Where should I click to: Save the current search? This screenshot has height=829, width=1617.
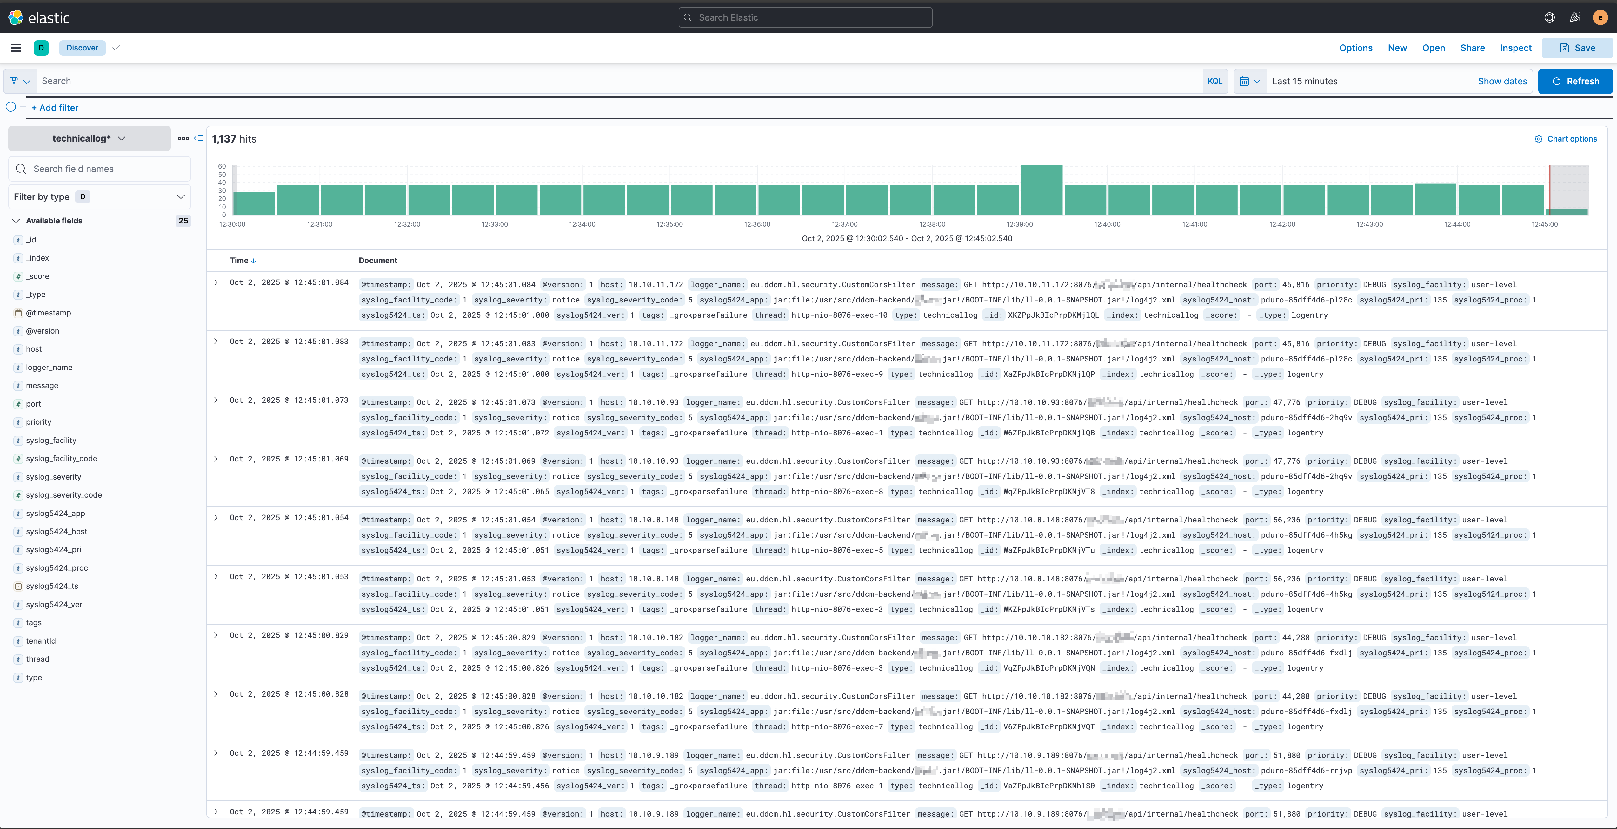1577,48
